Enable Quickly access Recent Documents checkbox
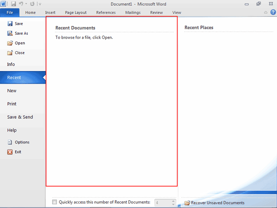The width and height of the screenshot is (277, 208). (55, 202)
